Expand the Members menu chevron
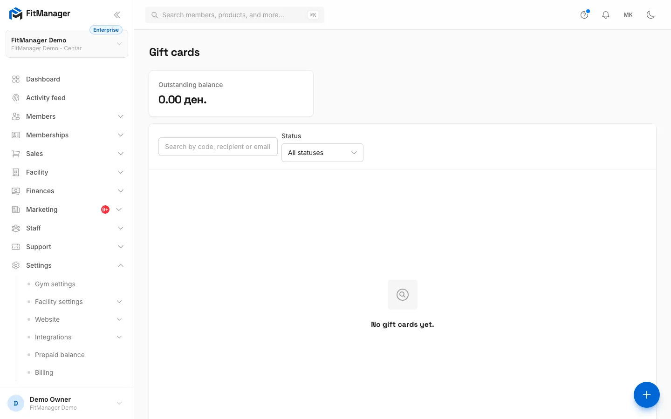This screenshot has height=419, width=671. (121, 116)
